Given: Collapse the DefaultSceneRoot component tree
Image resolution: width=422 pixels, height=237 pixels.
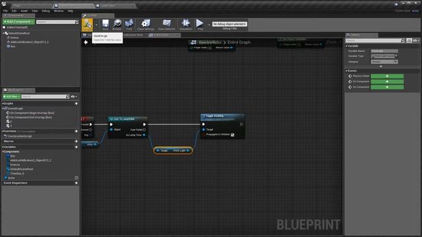Looking at the screenshot, I should (3, 34).
